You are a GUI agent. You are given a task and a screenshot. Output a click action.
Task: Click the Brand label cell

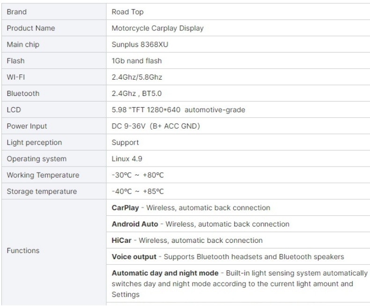(54, 12)
